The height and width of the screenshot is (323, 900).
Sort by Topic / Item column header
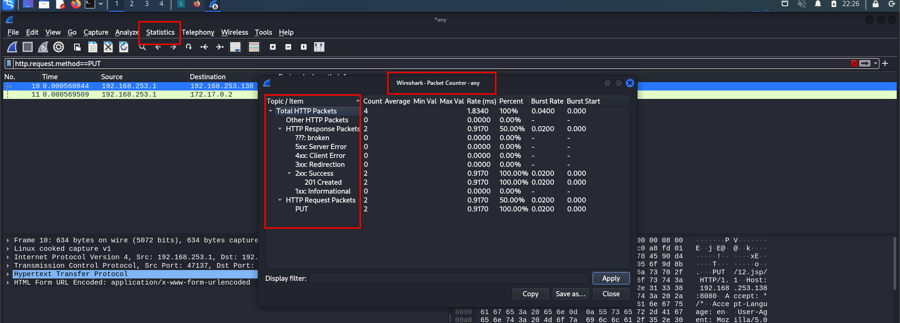coord(313,101)
